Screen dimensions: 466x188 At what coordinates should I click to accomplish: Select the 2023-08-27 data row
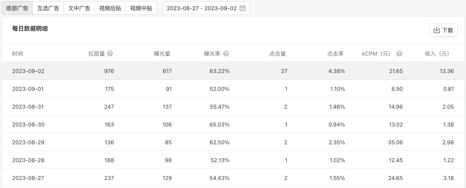(233, 178)
